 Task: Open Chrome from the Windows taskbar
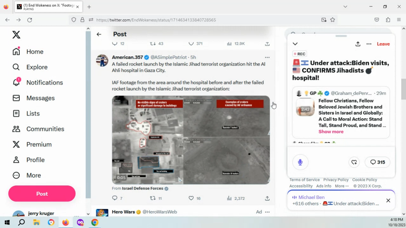(95, 223)
